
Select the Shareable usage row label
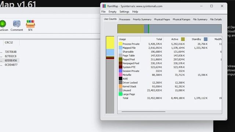click(x=128, y=52)
